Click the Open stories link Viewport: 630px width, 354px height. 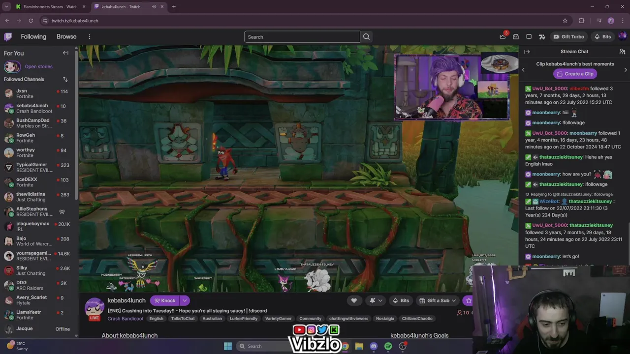point(38,66)
